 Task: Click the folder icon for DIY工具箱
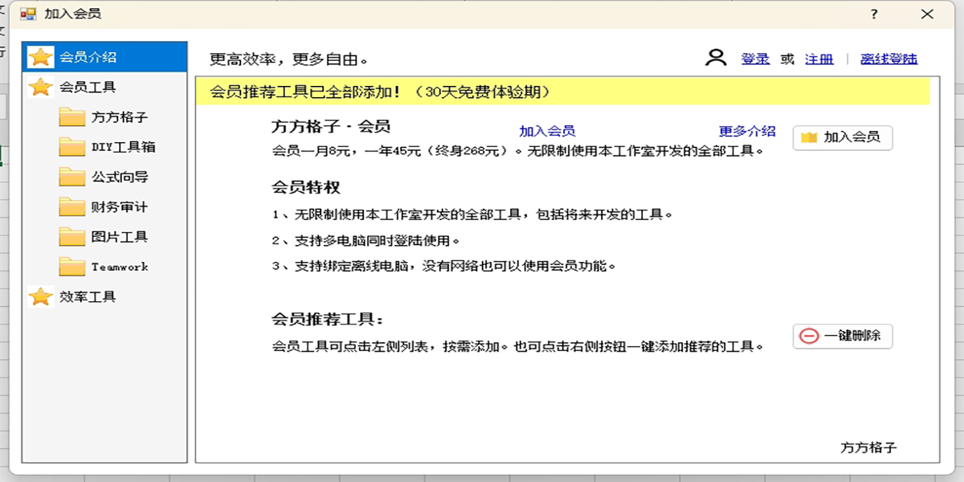click(x=72, y=147)
